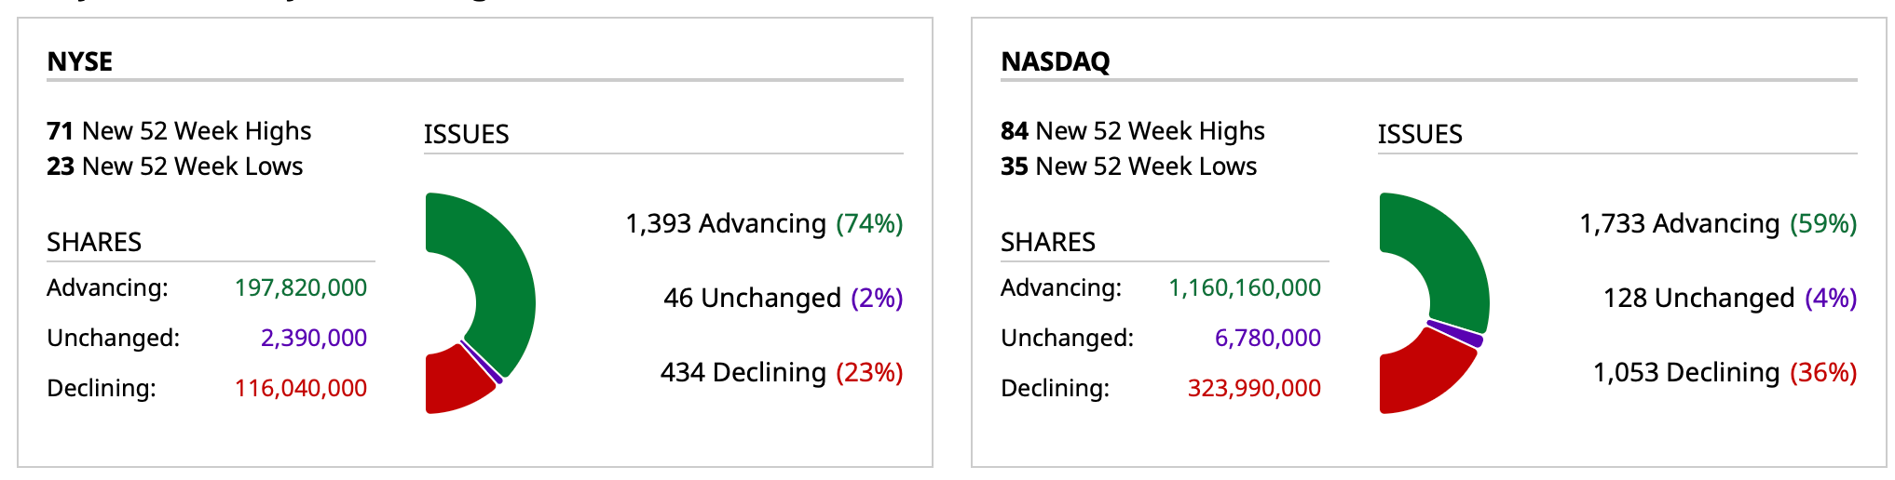Select the NASDAQ panel heading

(x=1055, y=61)
